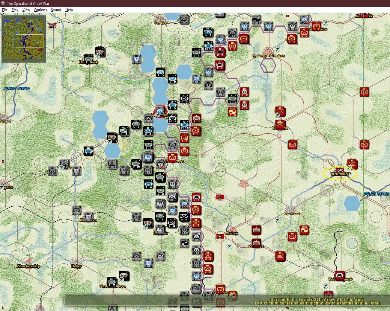Select the XXX corps counter 5 4
The width and height of the screenshot is (390, 311).
(124, 131)
